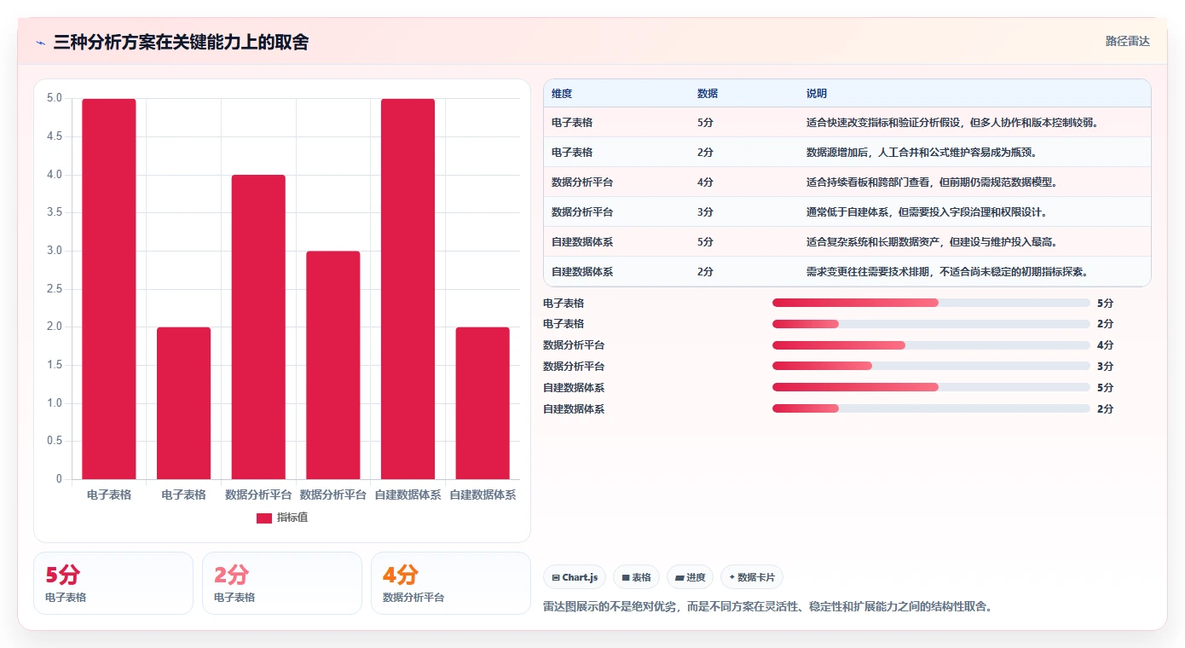Click the 指标值 legend label text
Viewport: 1185px width, 648px height.
292,518
